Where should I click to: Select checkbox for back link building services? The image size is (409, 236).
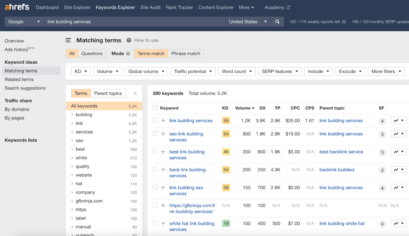point(155,169)
